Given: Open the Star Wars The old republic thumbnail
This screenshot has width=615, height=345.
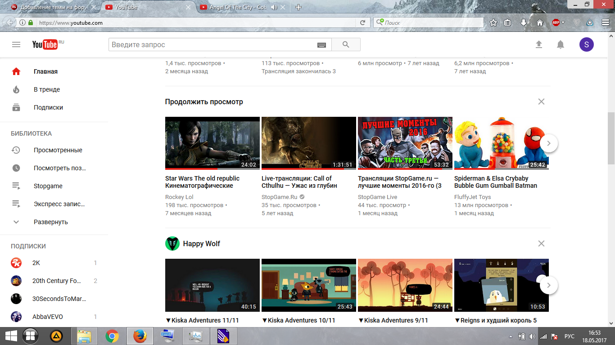Looking at the screenshot, I should 213,143.
